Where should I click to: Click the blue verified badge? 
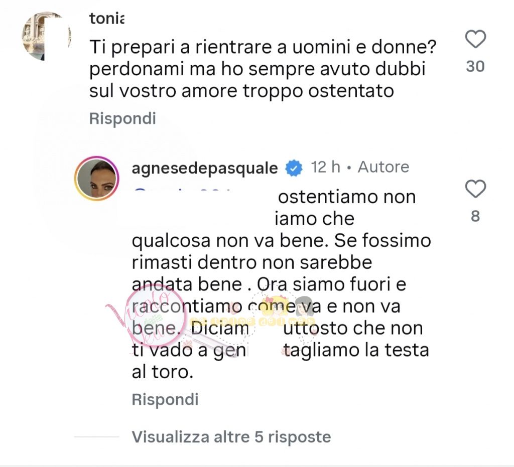[294, 168]
